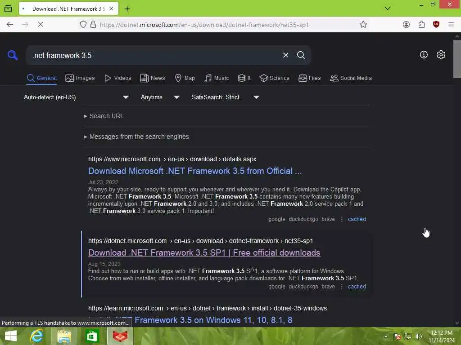
Task: Switch to the Social Media category
Action: (x=351, y=78)
